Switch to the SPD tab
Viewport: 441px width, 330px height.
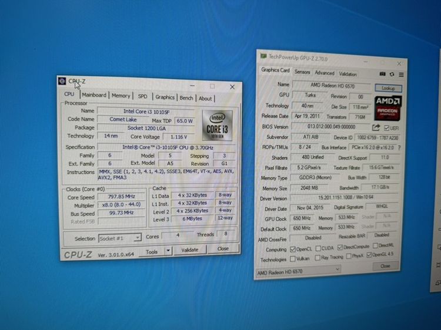(x=143, y=96)
